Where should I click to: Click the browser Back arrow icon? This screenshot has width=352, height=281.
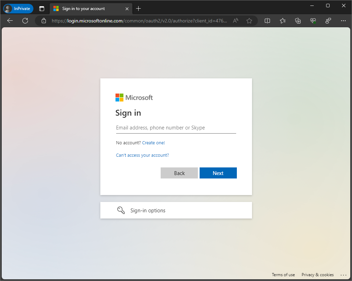coord(10,21)
